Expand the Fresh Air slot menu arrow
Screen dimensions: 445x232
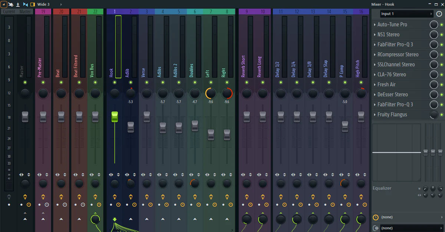pyautogui.click(x=375, y=85)
